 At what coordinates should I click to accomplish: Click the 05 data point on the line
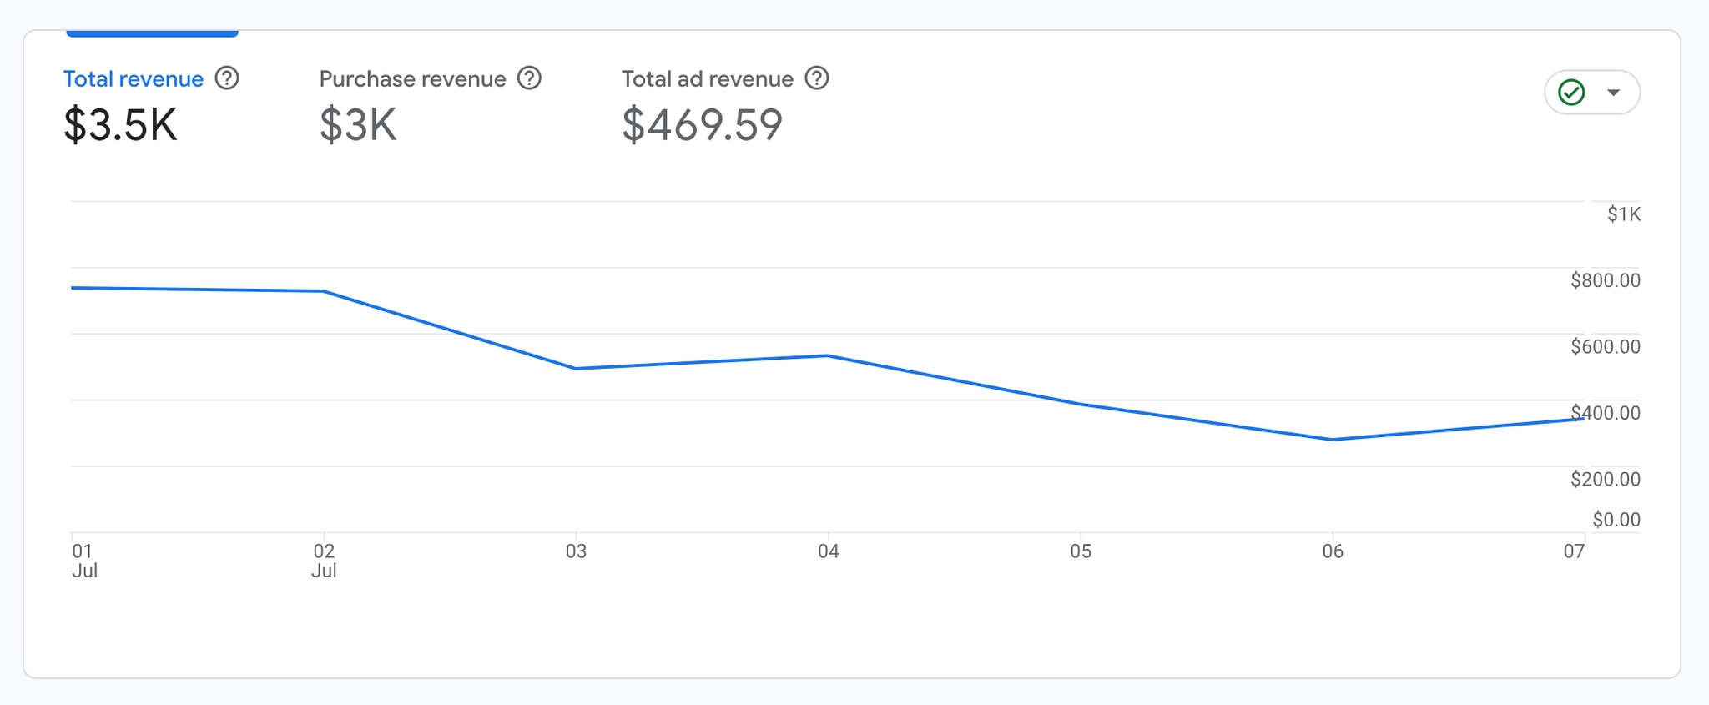point(1081,405)
